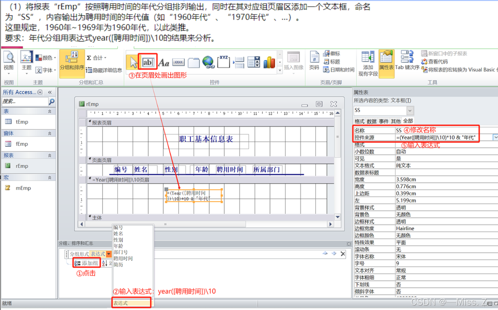Switch to the 数据 property tab

[372, 121]
